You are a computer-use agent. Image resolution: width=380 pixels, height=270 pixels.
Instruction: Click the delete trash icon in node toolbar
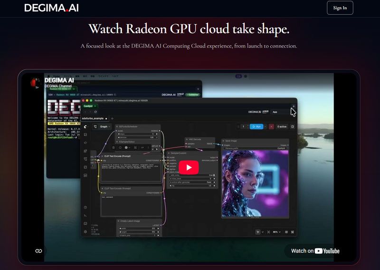(x=114, y=147)
